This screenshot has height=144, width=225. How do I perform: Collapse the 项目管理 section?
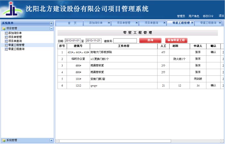51,29
